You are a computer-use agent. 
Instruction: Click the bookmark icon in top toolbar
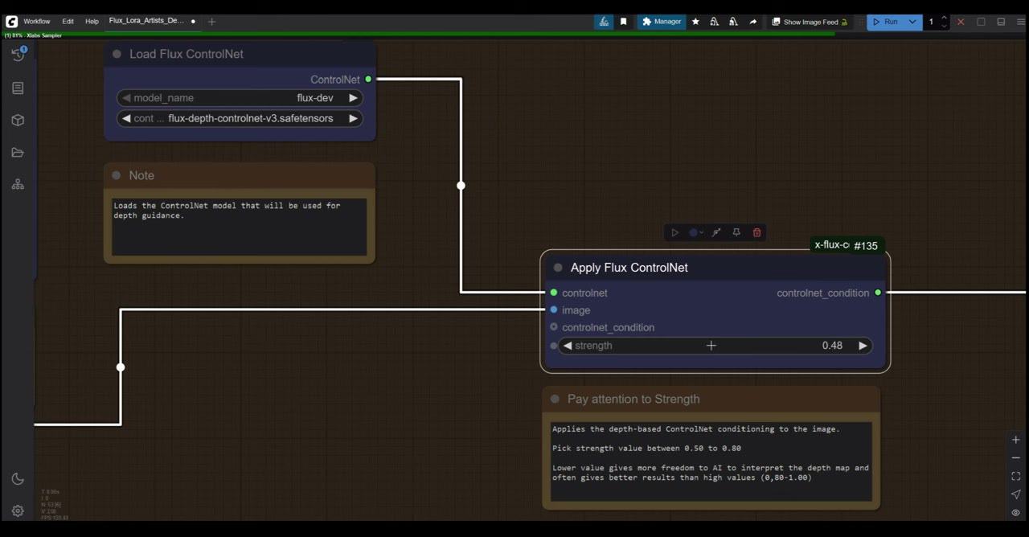[x=623, y=22]
